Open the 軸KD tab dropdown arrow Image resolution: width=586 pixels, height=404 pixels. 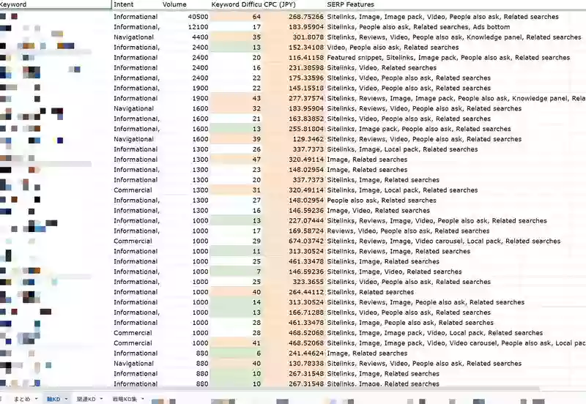tap(66, 399)
